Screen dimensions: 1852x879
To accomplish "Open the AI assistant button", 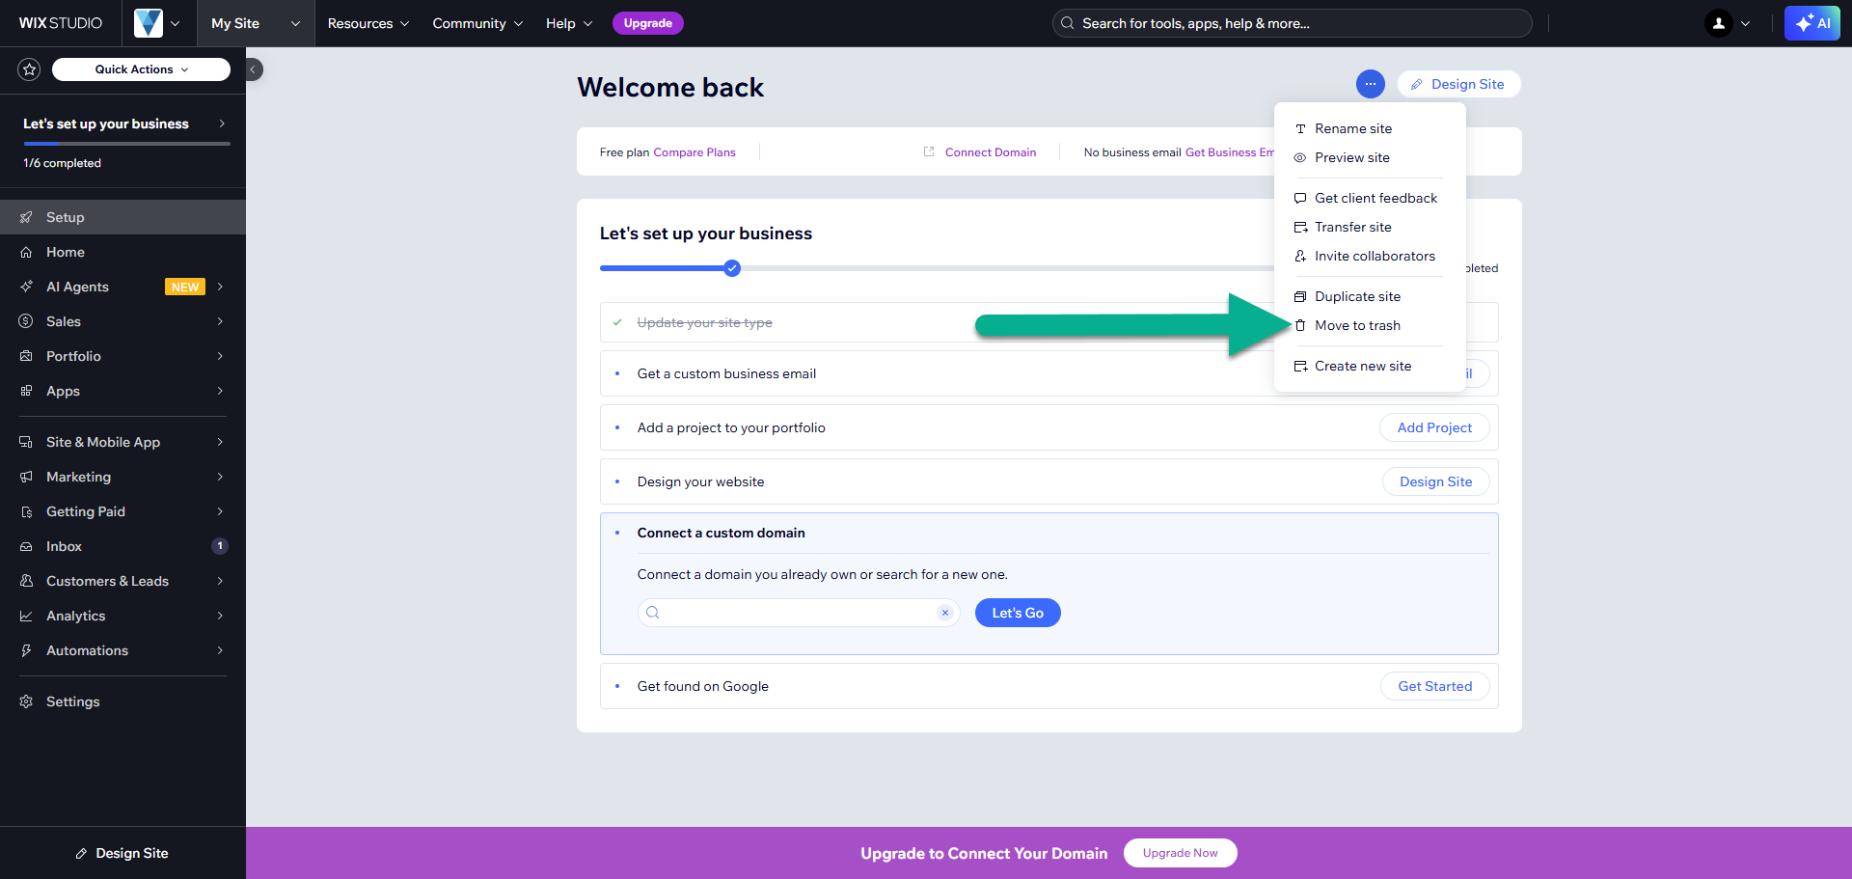I will (1811, 23).
